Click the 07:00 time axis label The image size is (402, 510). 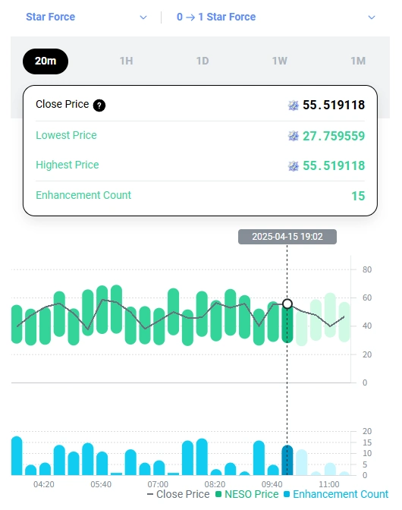158,484
